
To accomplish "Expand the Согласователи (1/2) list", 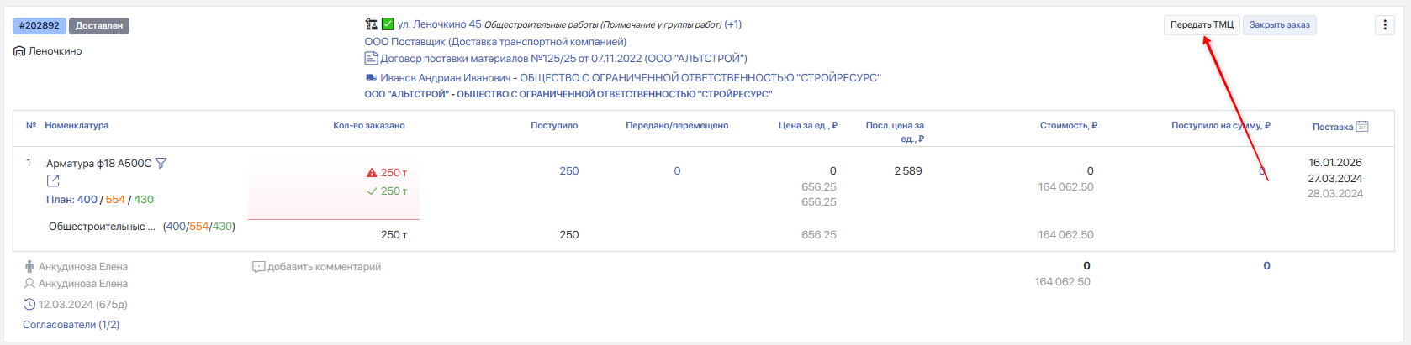I will coord(71,324).
